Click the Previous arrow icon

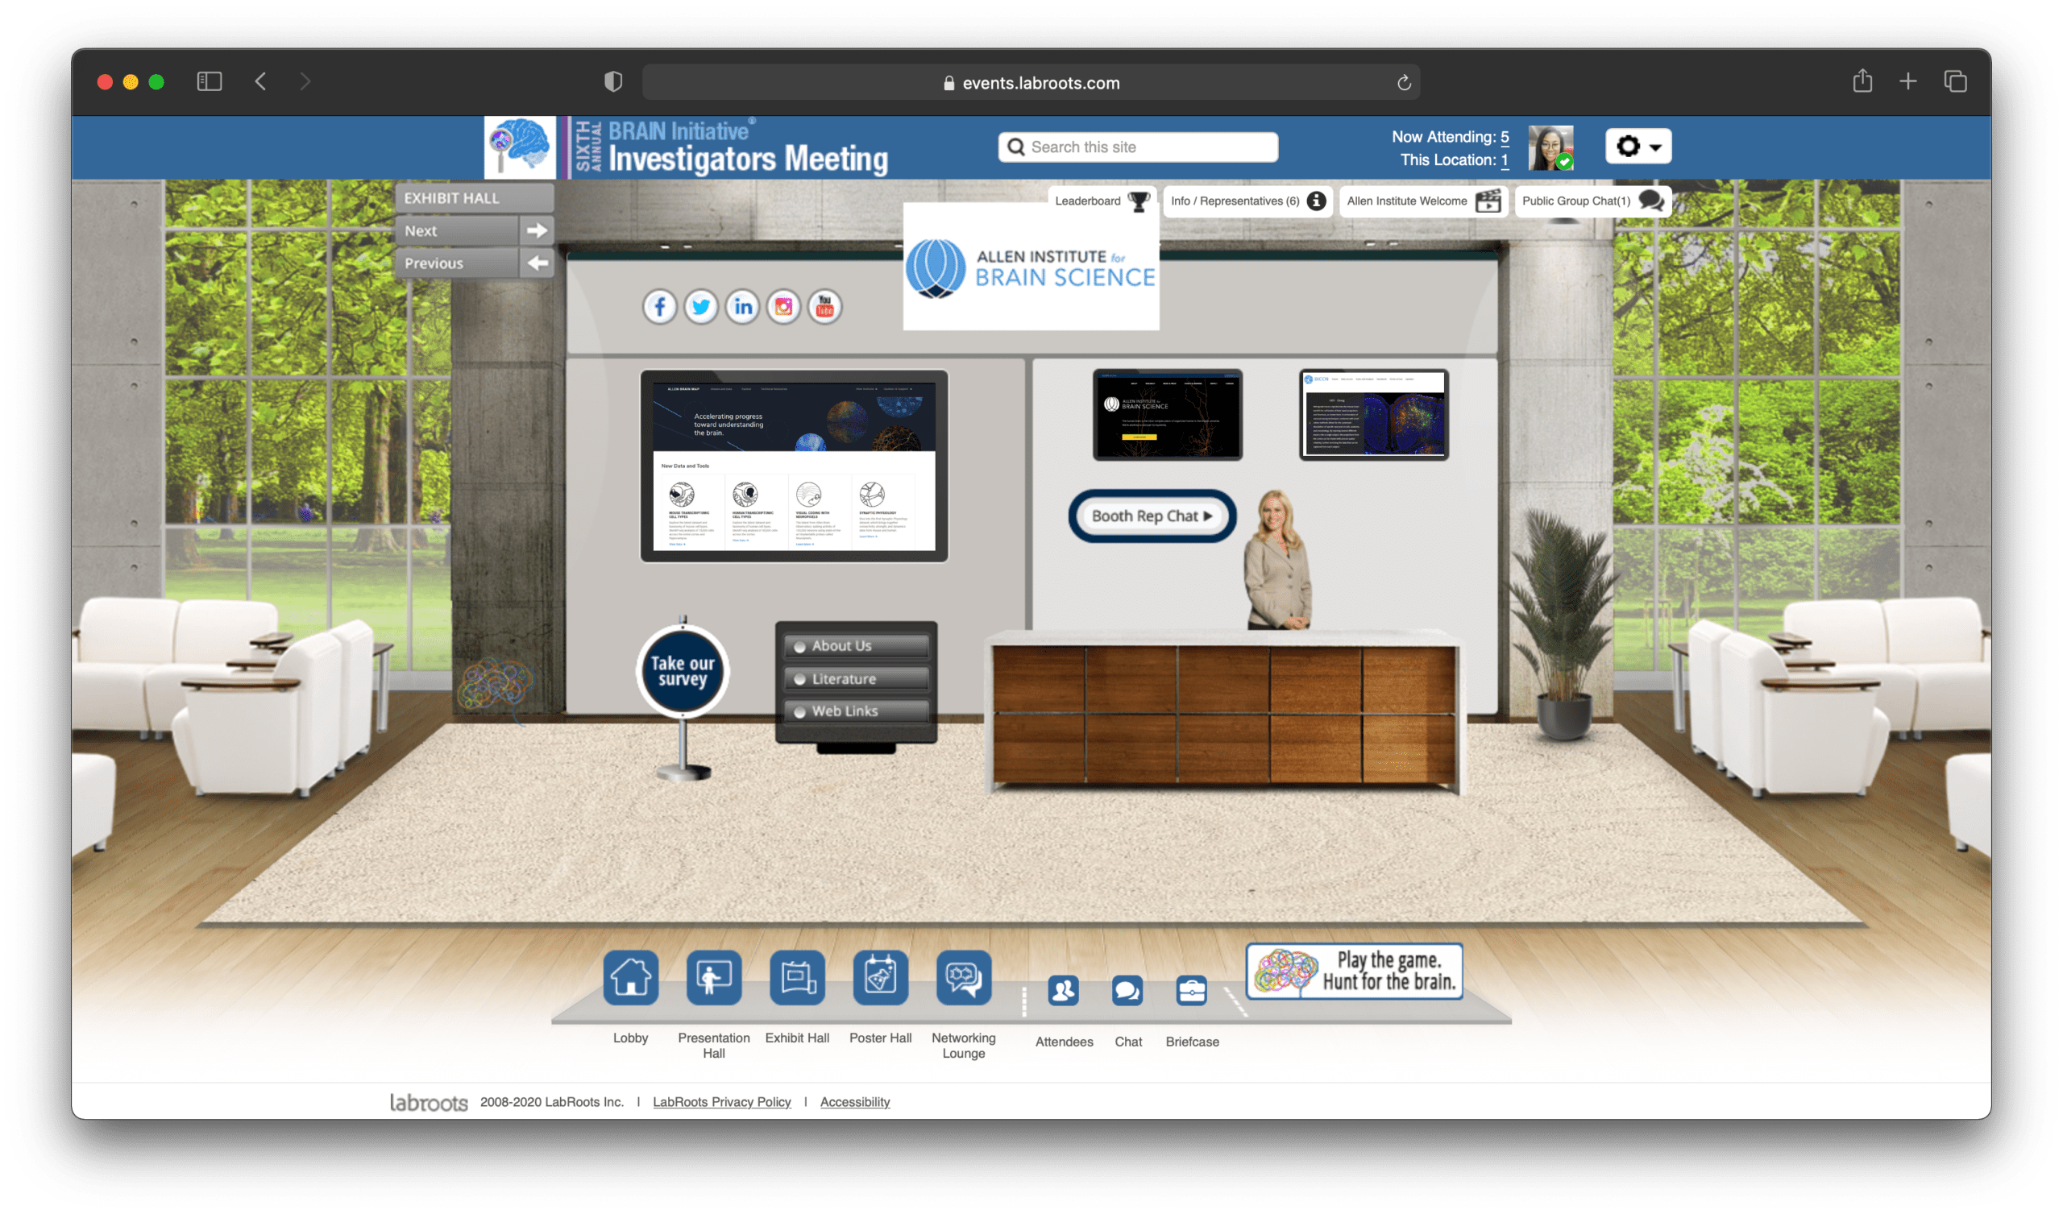click(537, 263)
